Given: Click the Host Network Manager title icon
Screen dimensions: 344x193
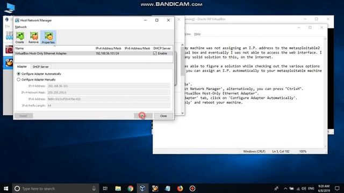Looking at the screenshot, I should coord(17,20).
